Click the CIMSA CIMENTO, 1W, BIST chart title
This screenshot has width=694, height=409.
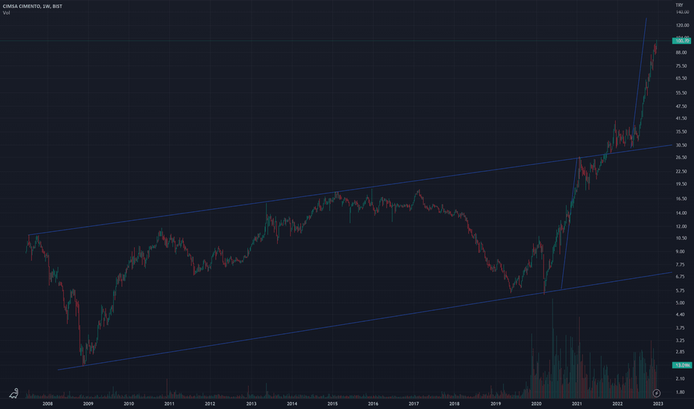(32, 6)
